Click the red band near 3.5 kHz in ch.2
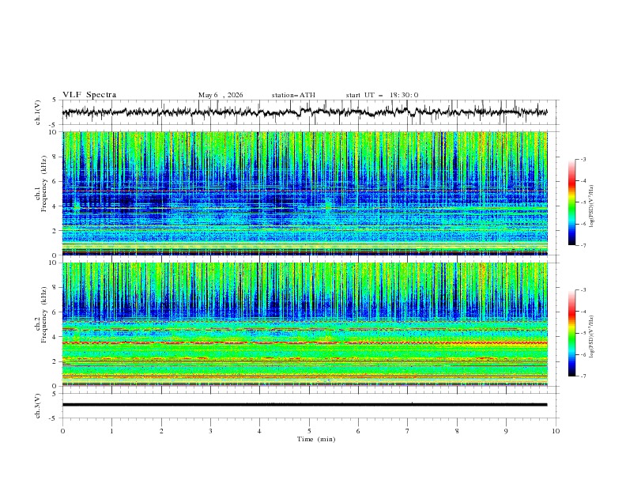This screenshot has height=484, width=626. tap(304, 342)
